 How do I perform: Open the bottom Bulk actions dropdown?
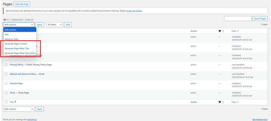point(19,109)
